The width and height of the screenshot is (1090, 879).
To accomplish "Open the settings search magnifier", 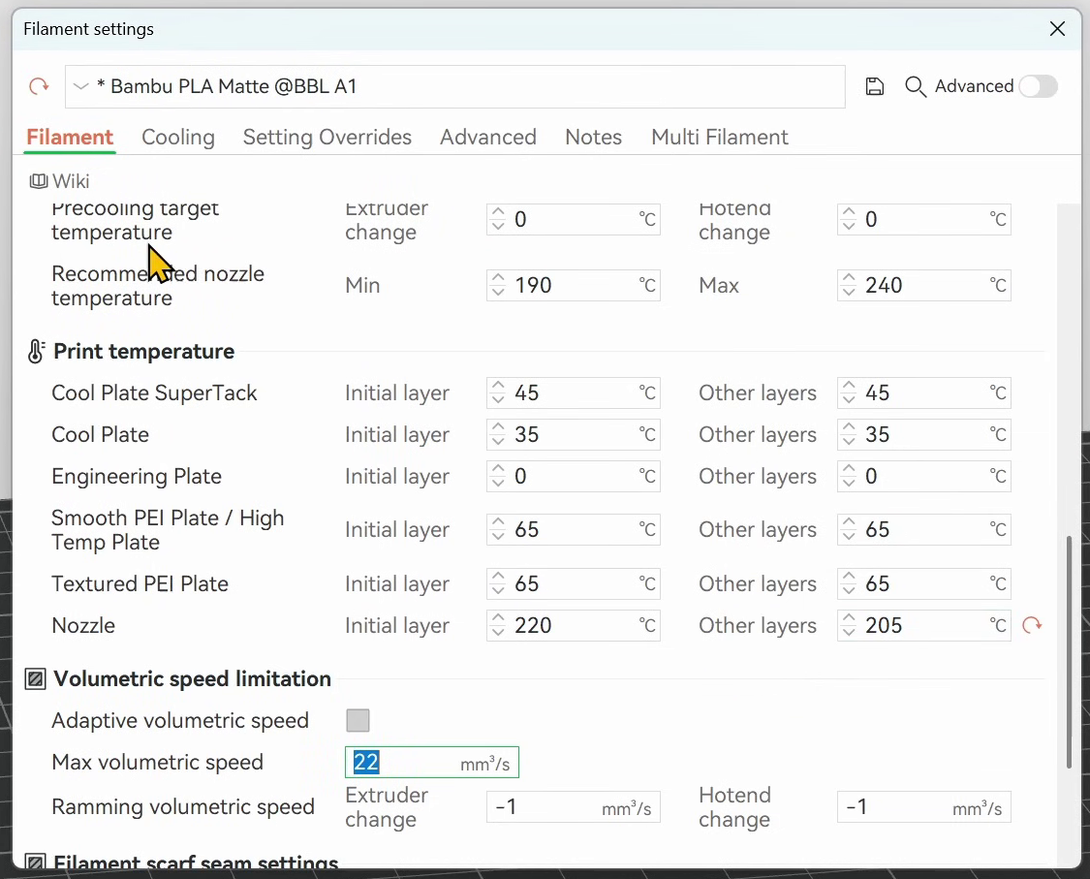I will click(x=915, y=86).
